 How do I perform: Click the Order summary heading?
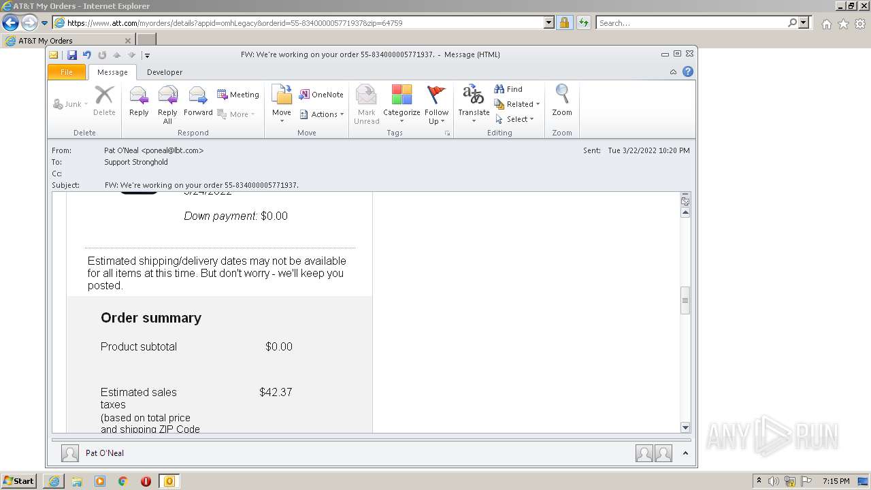click(x=151, y=318)
